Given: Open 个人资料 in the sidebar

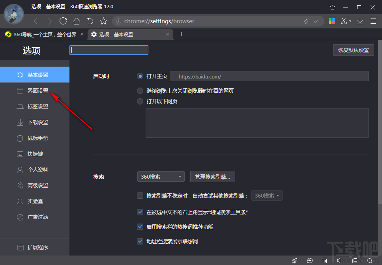Looking at the screenshot, I should coord(35,170).
